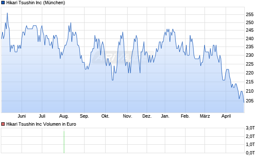The width and height of the screenshot is (262, 157).
Task: Click the 'Juni' month label on the x-axis
Action: 22,116
